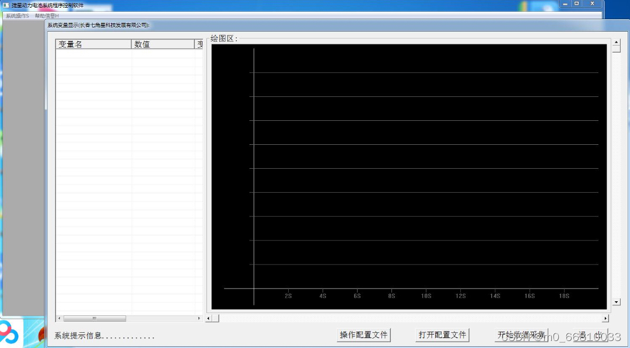Open the 系统操作S menu

17,16
